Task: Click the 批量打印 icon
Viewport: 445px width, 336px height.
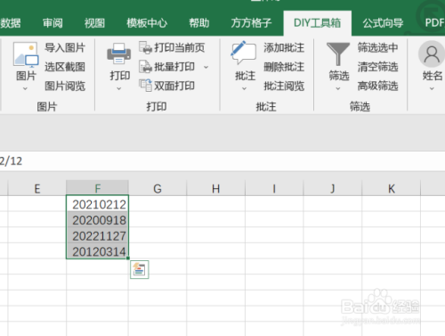Action: pos(145,67)
